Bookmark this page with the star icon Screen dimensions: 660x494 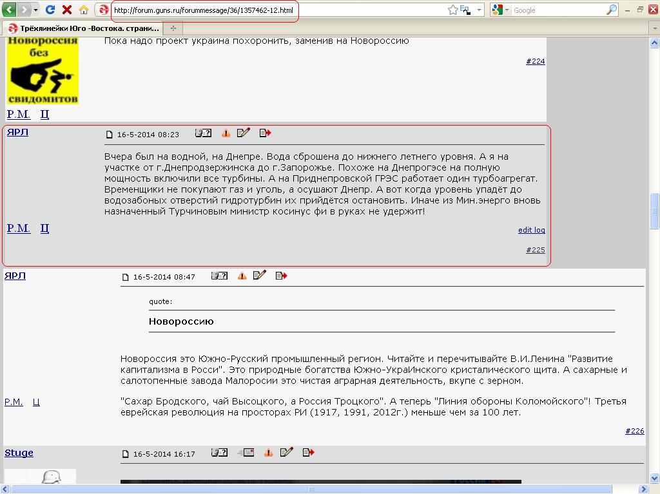click(x=452, y=10)
